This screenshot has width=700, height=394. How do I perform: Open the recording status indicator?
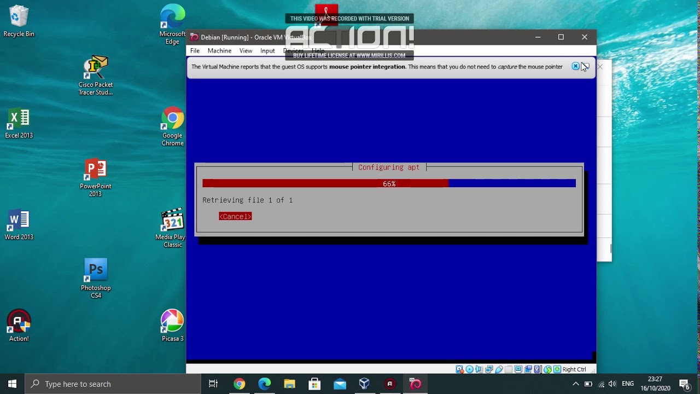click(528, 369)
